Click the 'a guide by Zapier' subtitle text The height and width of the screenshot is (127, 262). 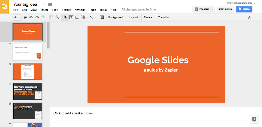[x=160, y=70]
